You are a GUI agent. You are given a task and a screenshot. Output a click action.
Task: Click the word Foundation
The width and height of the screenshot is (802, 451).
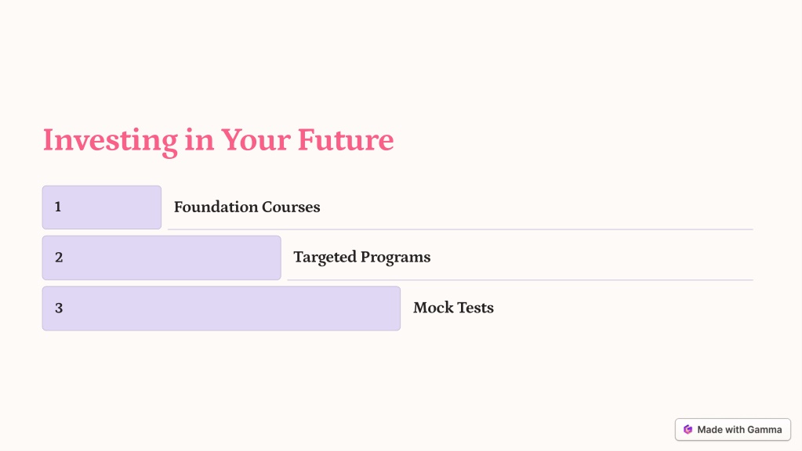click(216, 207)
